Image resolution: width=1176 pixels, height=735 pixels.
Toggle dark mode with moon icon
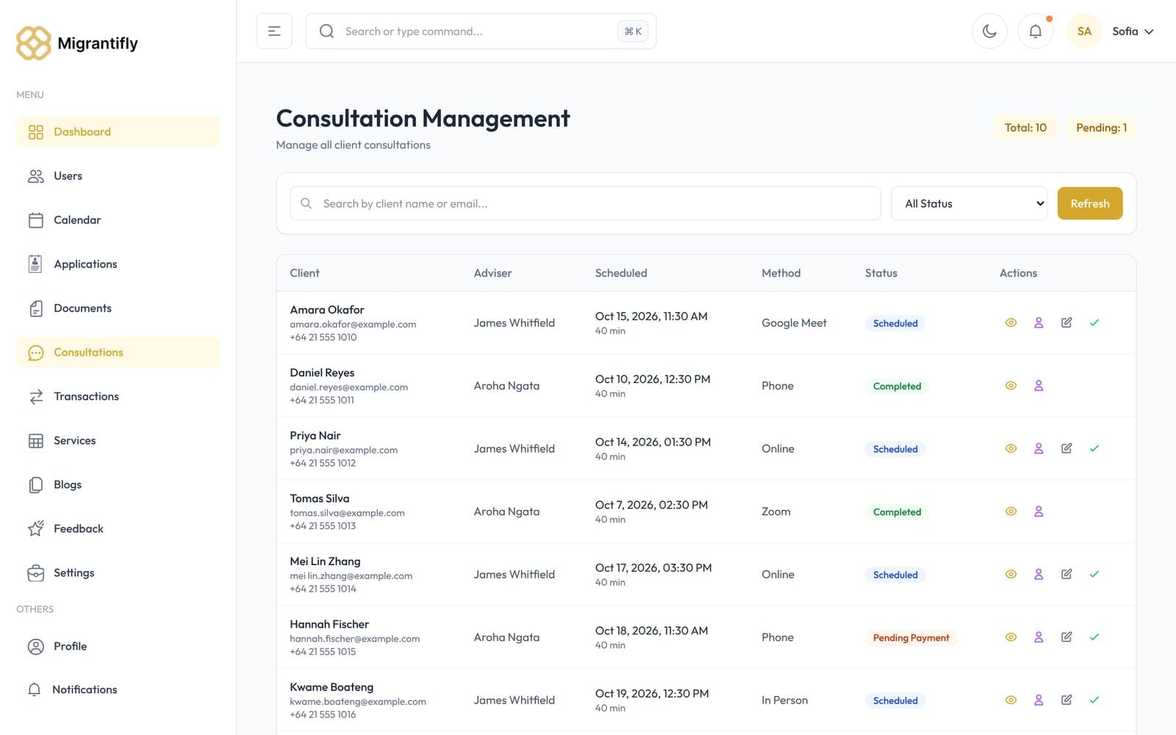989,31
